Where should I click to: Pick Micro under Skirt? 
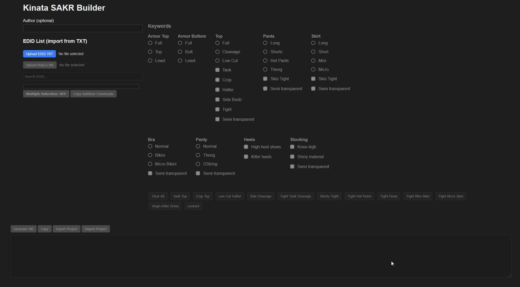click(x=313, y=69)
